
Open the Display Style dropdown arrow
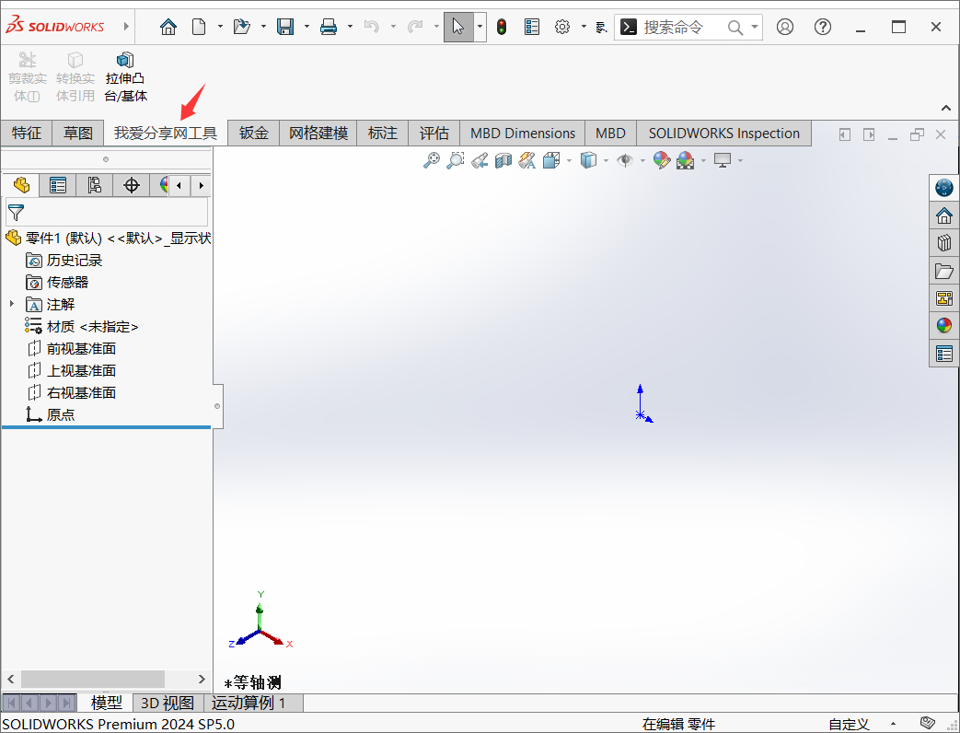tap(606, 160)
